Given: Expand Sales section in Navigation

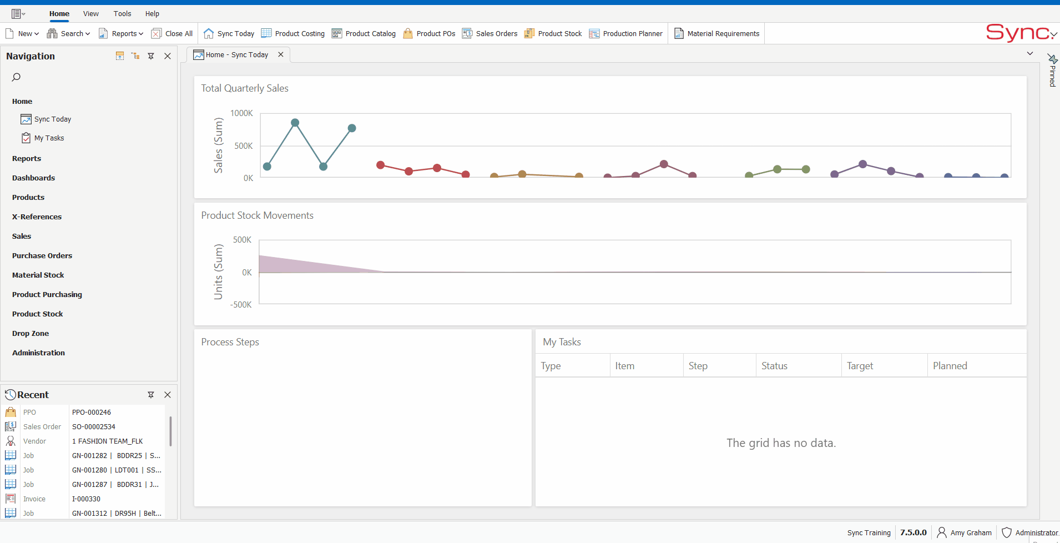Looking at the screenshot, I should point(22,237).
